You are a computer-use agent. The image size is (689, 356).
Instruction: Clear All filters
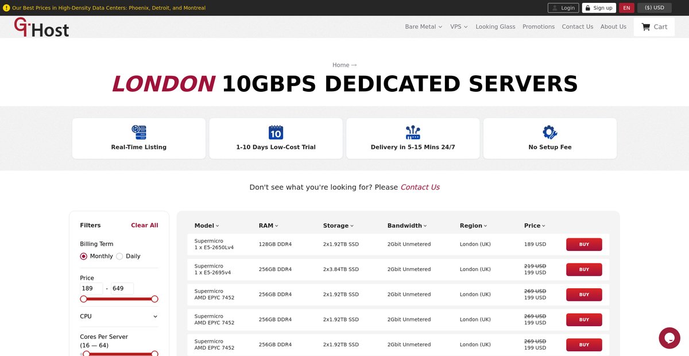(145, 226)
